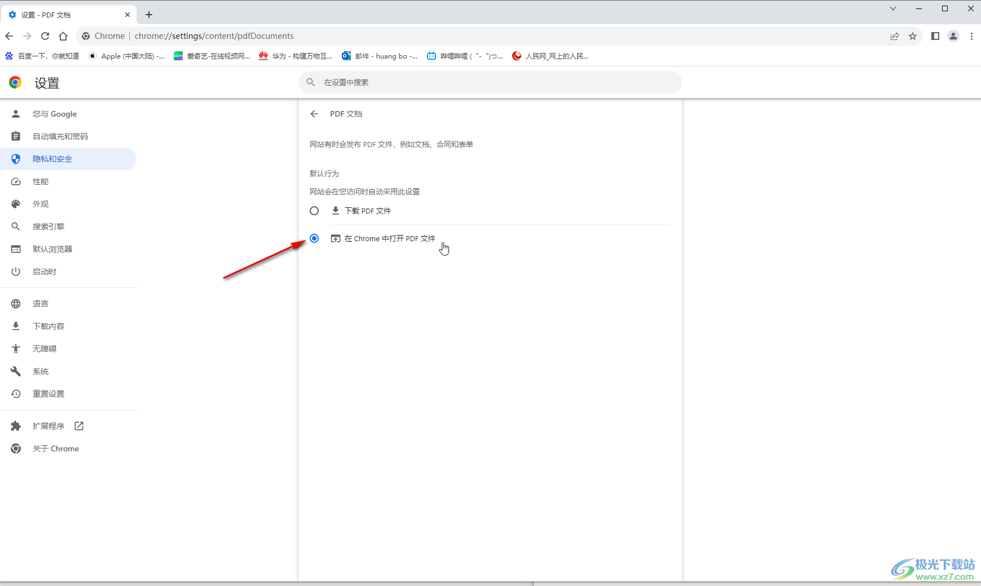This screenshot has width=981, height=586.
Task: Open the Apple (中国大陆) bookmark
Action: [x=127, y=56]
